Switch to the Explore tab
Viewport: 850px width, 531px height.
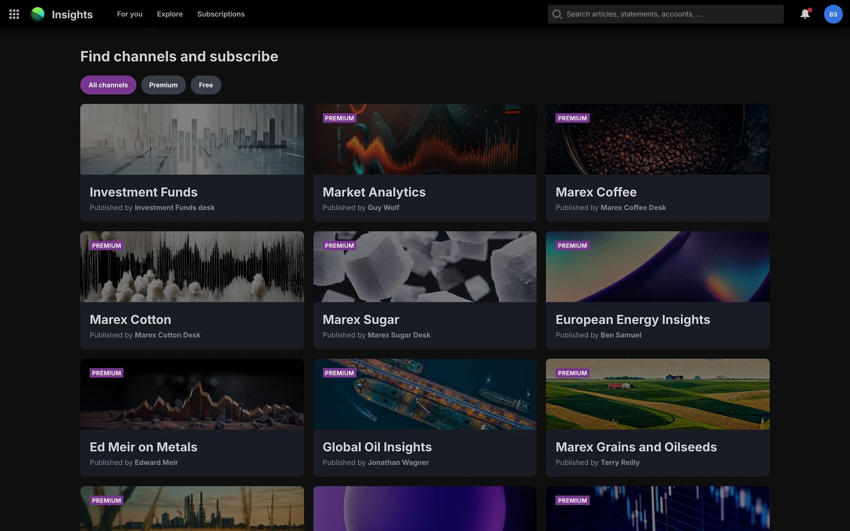(170, 14)
